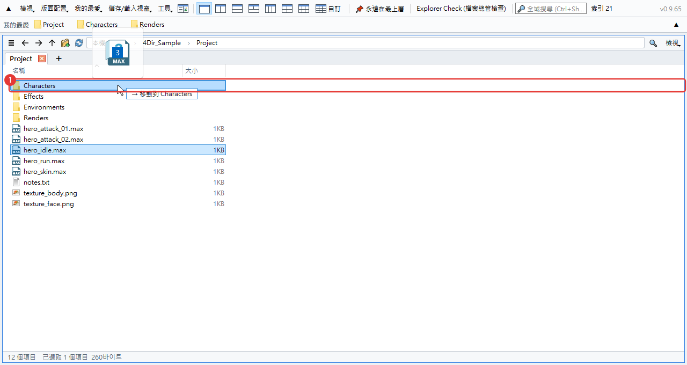Go forward with the right arrow
The height and width of the screenshot is (365, 687).
39,43
